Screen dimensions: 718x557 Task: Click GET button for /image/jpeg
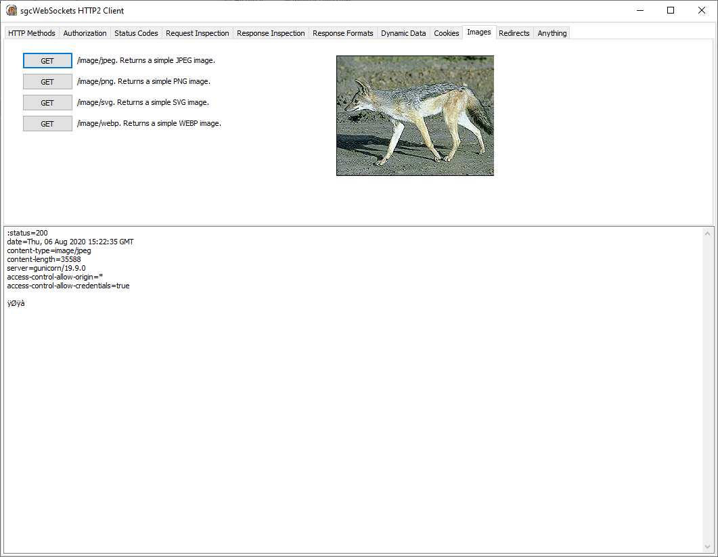point(47,60)
